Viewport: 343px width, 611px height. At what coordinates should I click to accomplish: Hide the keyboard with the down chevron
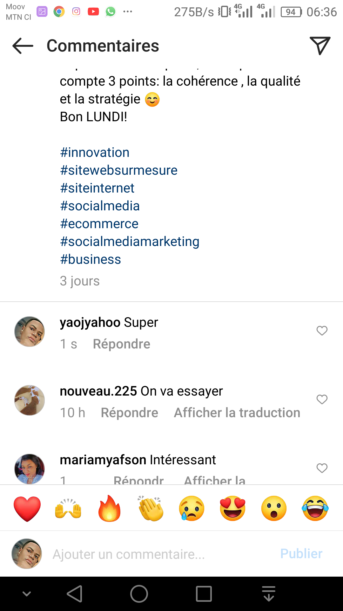(27, 594)
